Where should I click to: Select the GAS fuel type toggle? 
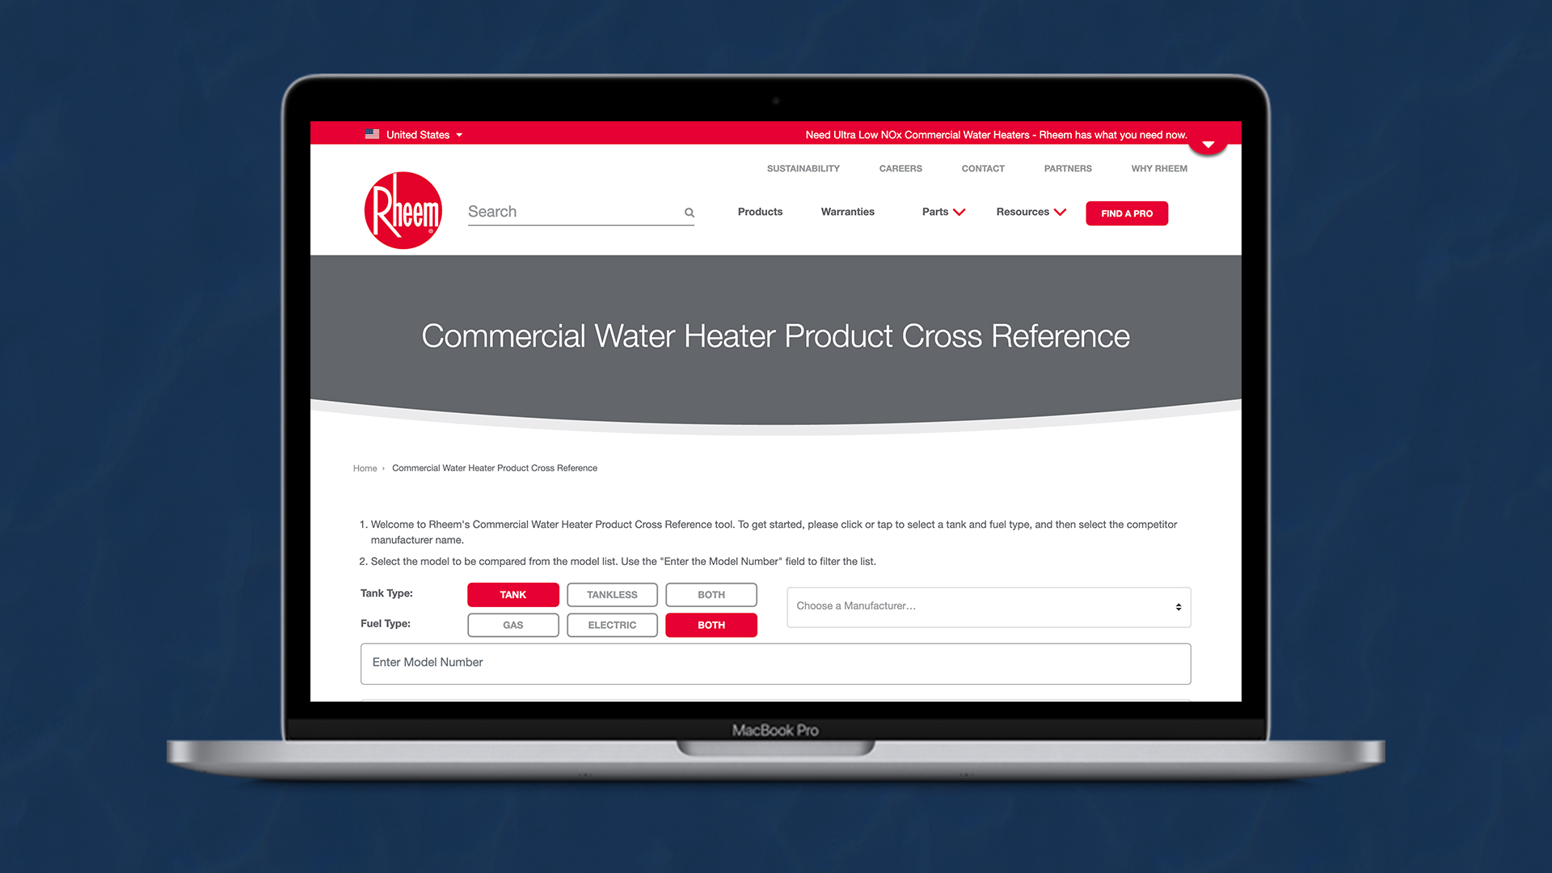tap(512, 625)
